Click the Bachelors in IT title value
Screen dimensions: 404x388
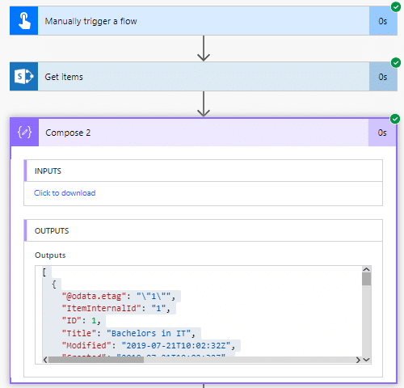point(151,333)
